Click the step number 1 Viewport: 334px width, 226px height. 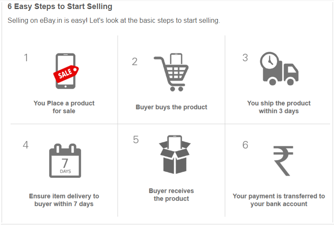26,58
